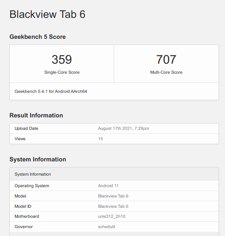
Task: Select 'Geekbench 5.4.1 for Android AArch64' text
Action: click(51, 91)
